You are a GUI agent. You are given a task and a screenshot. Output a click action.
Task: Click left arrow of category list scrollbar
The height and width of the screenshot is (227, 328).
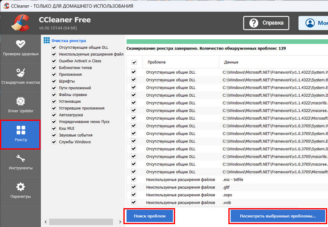[x=46, y=222]
